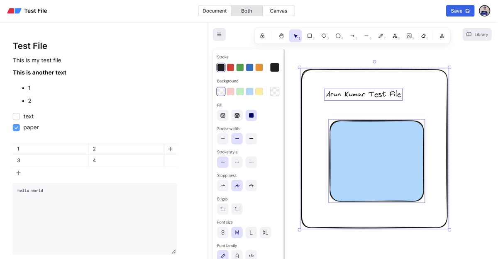The height and width of the screenshot is (259, 498).
Task: Open the current stroke color picker
Action: coord(275,68)
